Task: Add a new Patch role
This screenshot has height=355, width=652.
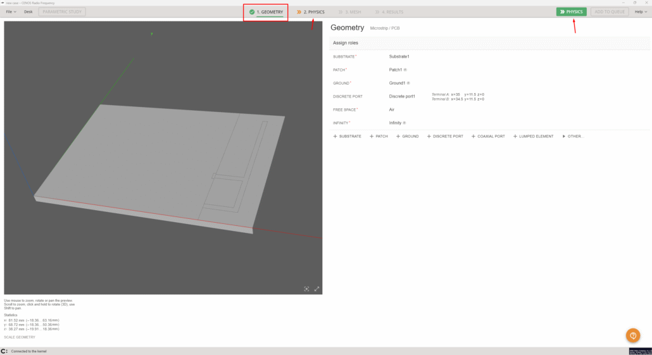Action: click(379, 136)
